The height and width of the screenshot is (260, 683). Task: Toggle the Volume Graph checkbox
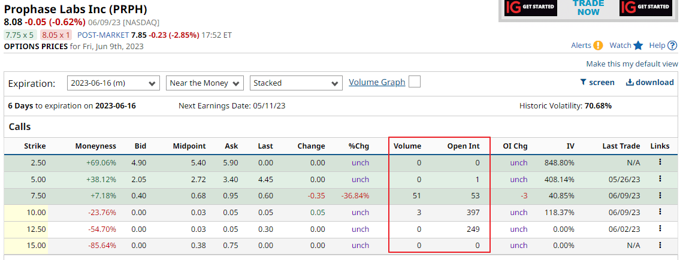click(x=414, y=82)
